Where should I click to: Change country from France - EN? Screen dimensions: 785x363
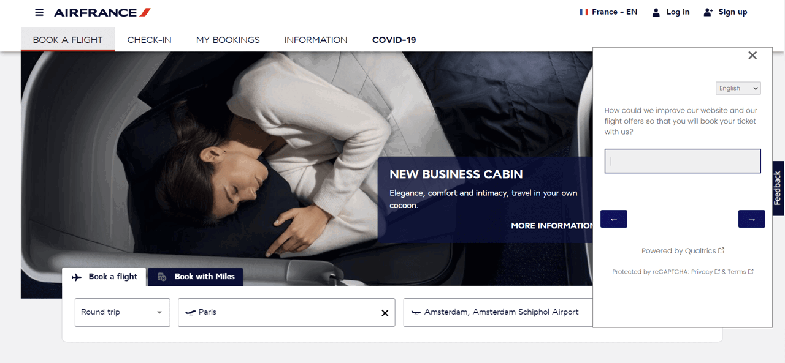pyautogui.click(x=608, y=12)
